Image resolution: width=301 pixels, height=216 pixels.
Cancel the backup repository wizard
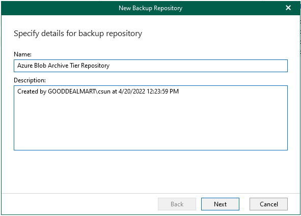pyautogui.click(x=268, y=204)
